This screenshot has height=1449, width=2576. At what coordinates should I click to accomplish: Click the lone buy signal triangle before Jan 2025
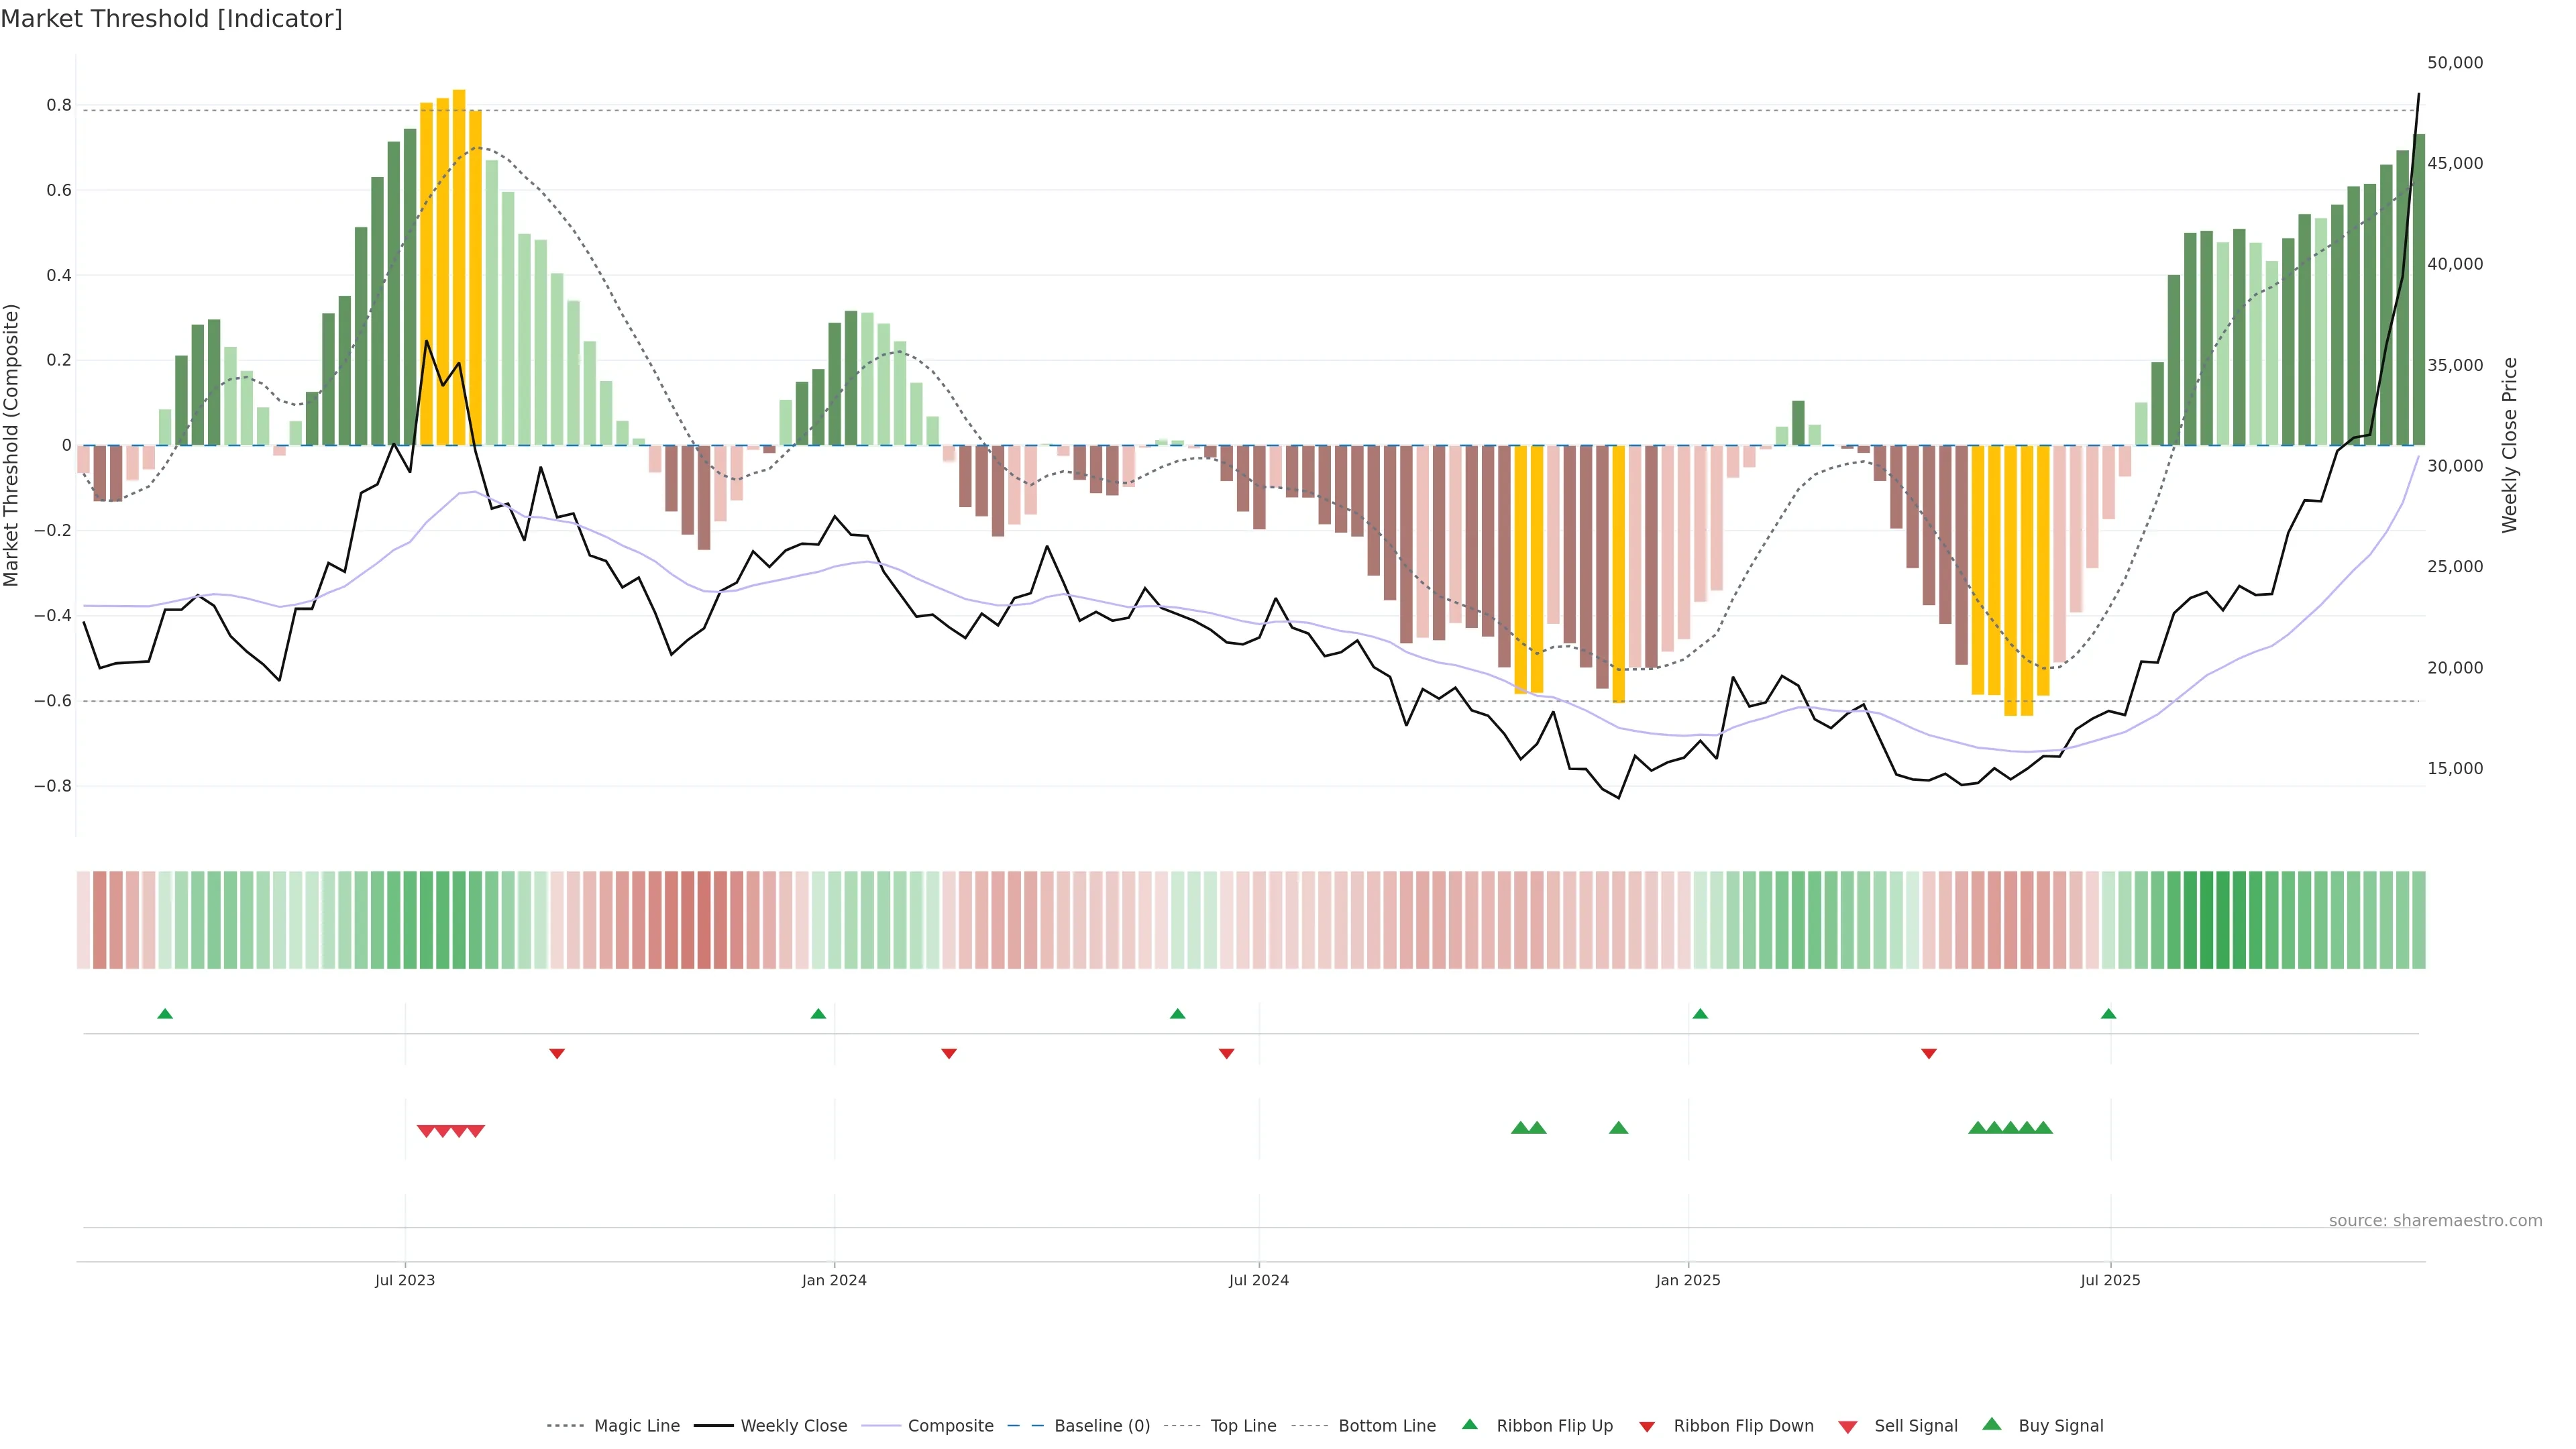click(x=1618, y=1128)
